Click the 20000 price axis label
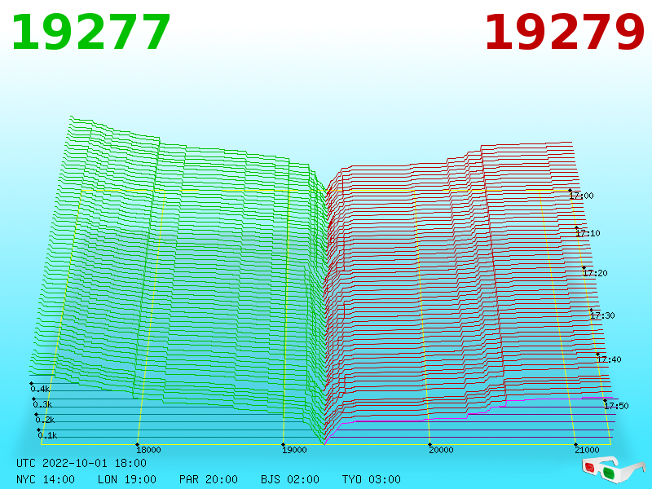Image resolution: width=652 pixels, height=489 pixels. tap(441, 450)
